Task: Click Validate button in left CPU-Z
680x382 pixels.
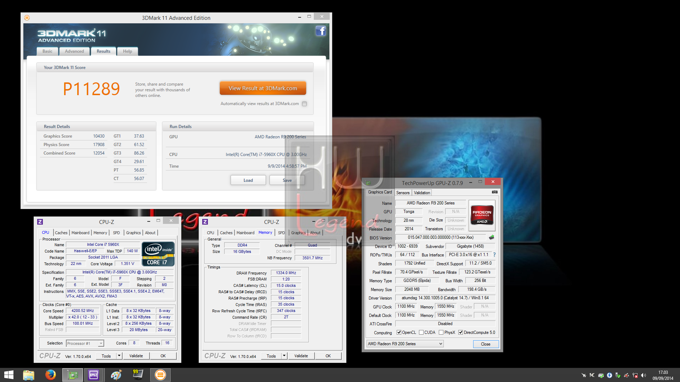Action: point(136,356)
